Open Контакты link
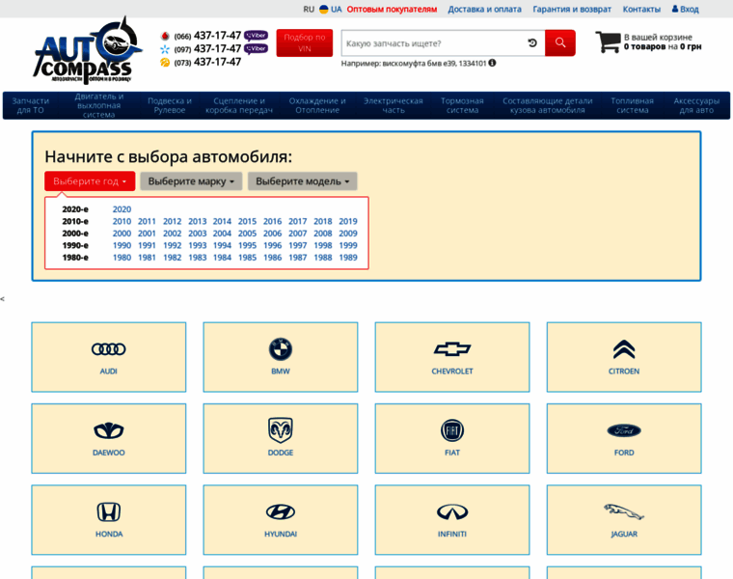 641,9
